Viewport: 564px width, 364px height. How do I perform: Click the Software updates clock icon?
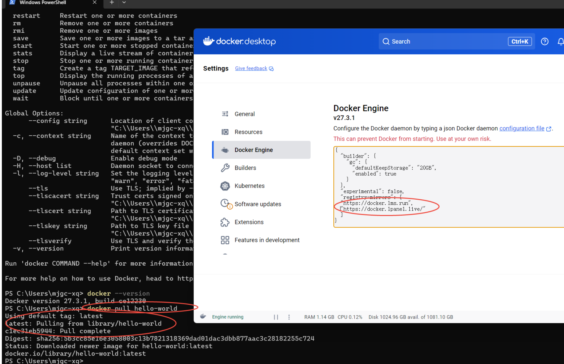point(226,203)
